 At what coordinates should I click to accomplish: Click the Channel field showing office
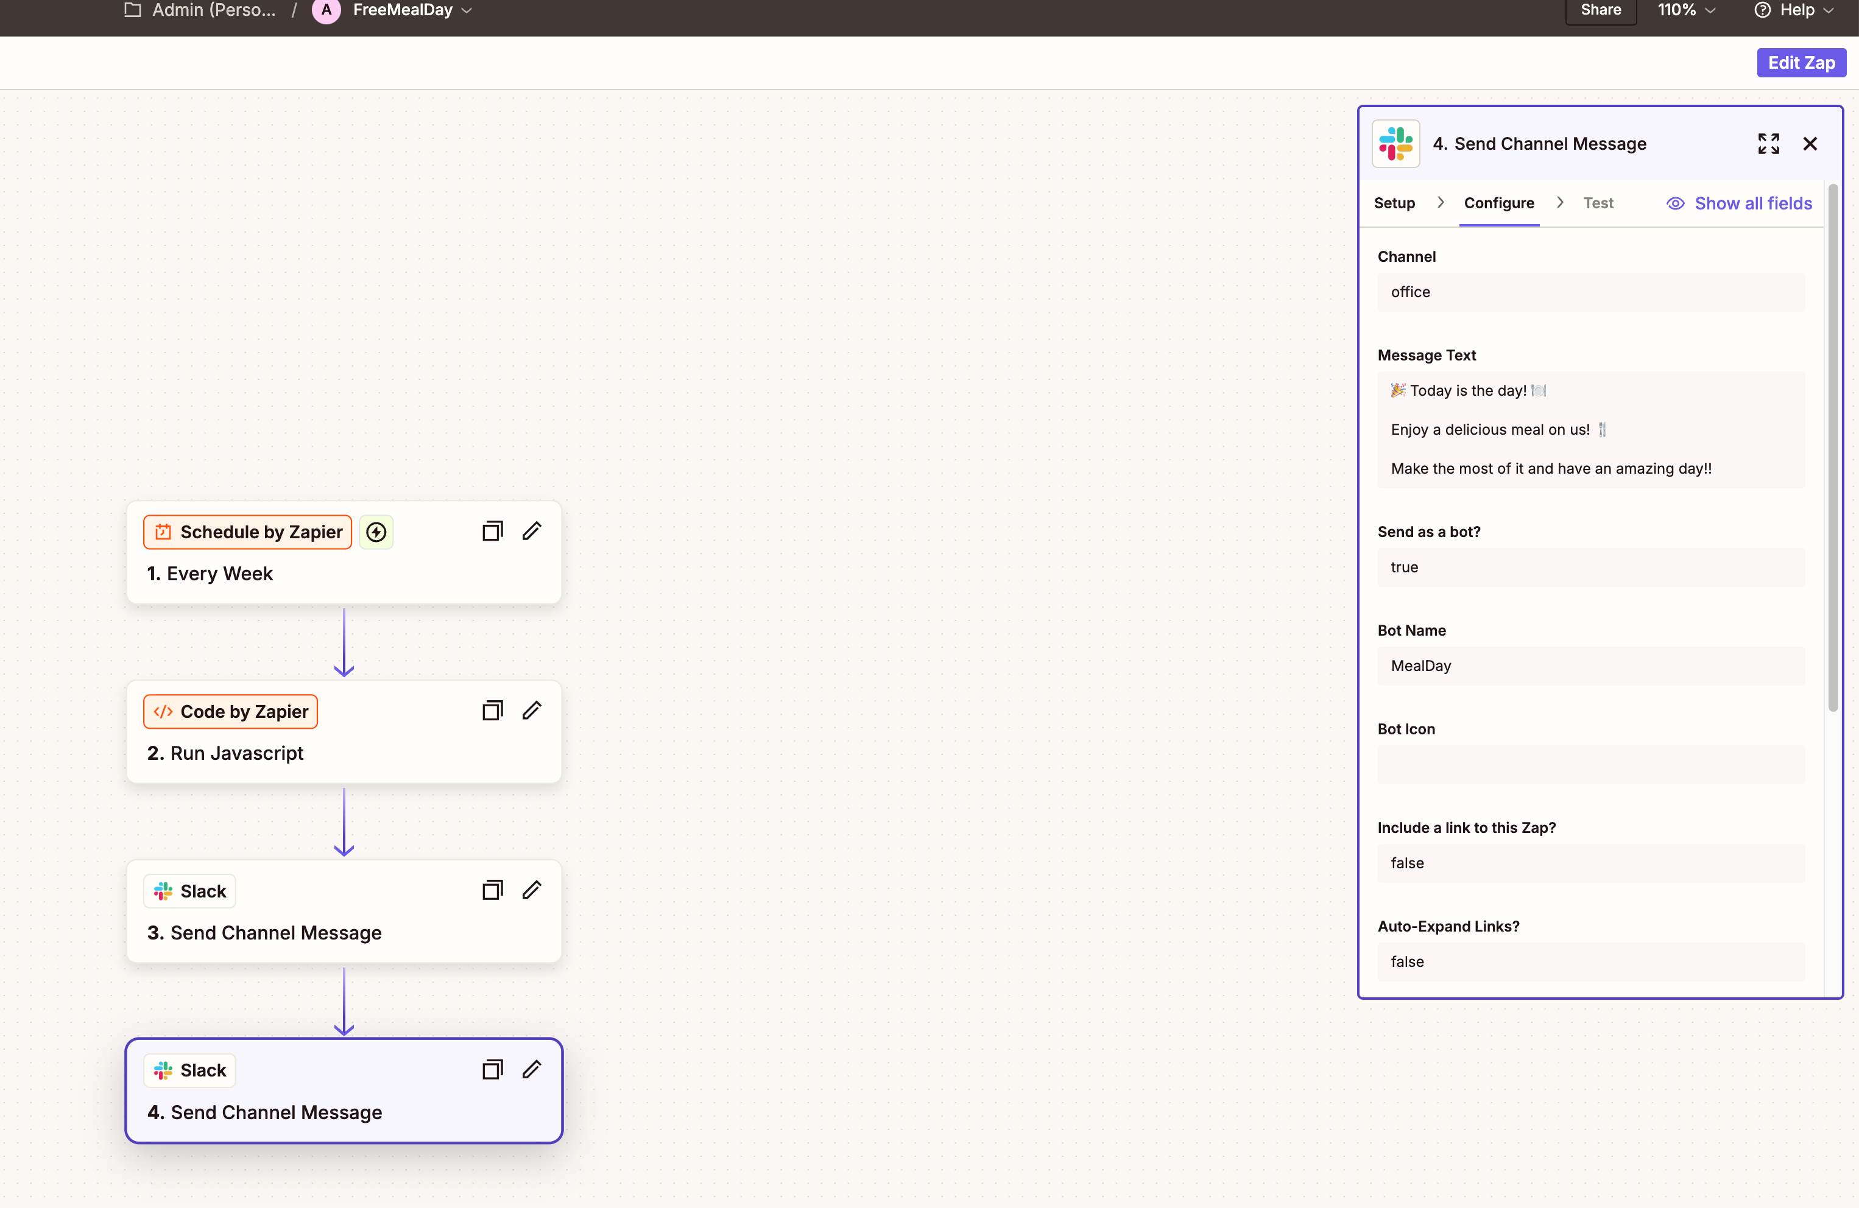[1591, 292]
